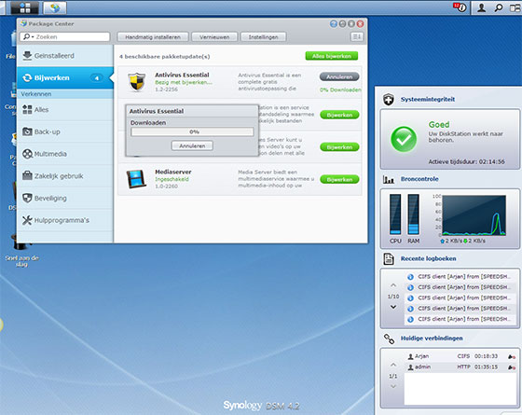Screen dimensions: 522x415
Task: Click the Broncontrole widget title
Action: coord(419,179)
